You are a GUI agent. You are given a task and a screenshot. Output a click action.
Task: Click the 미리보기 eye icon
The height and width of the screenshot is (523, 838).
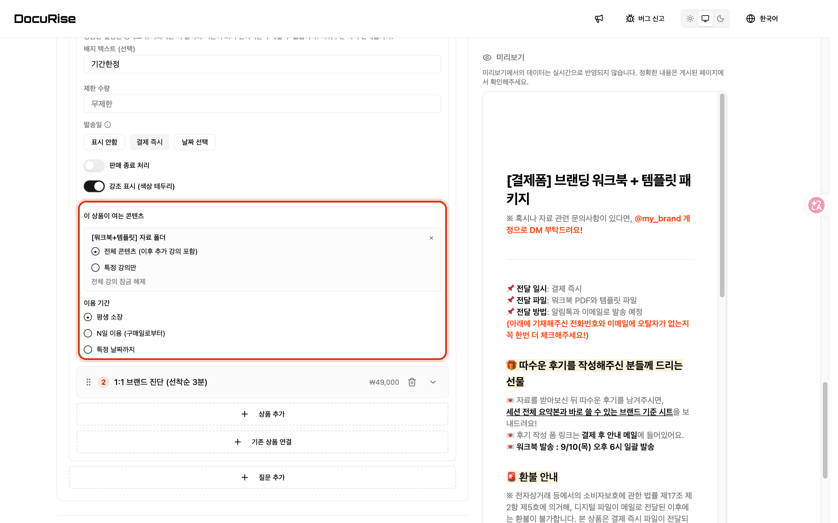[x=487, y=58]
